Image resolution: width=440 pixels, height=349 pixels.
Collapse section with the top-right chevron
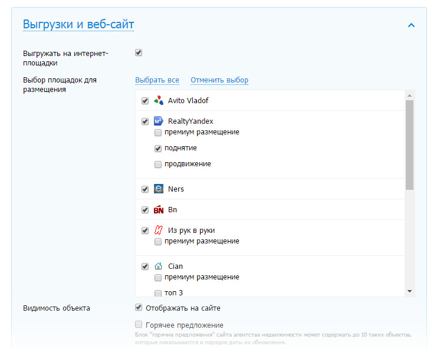[411, 25]
